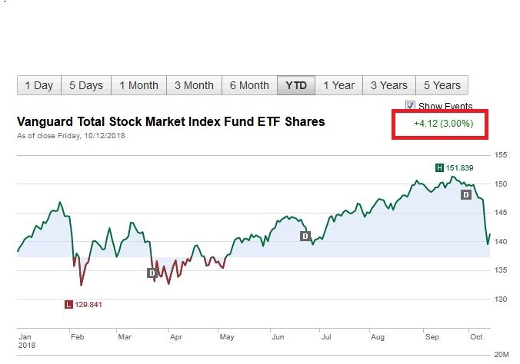Switch to the 5 Days tab

click(x=86, y=85)
